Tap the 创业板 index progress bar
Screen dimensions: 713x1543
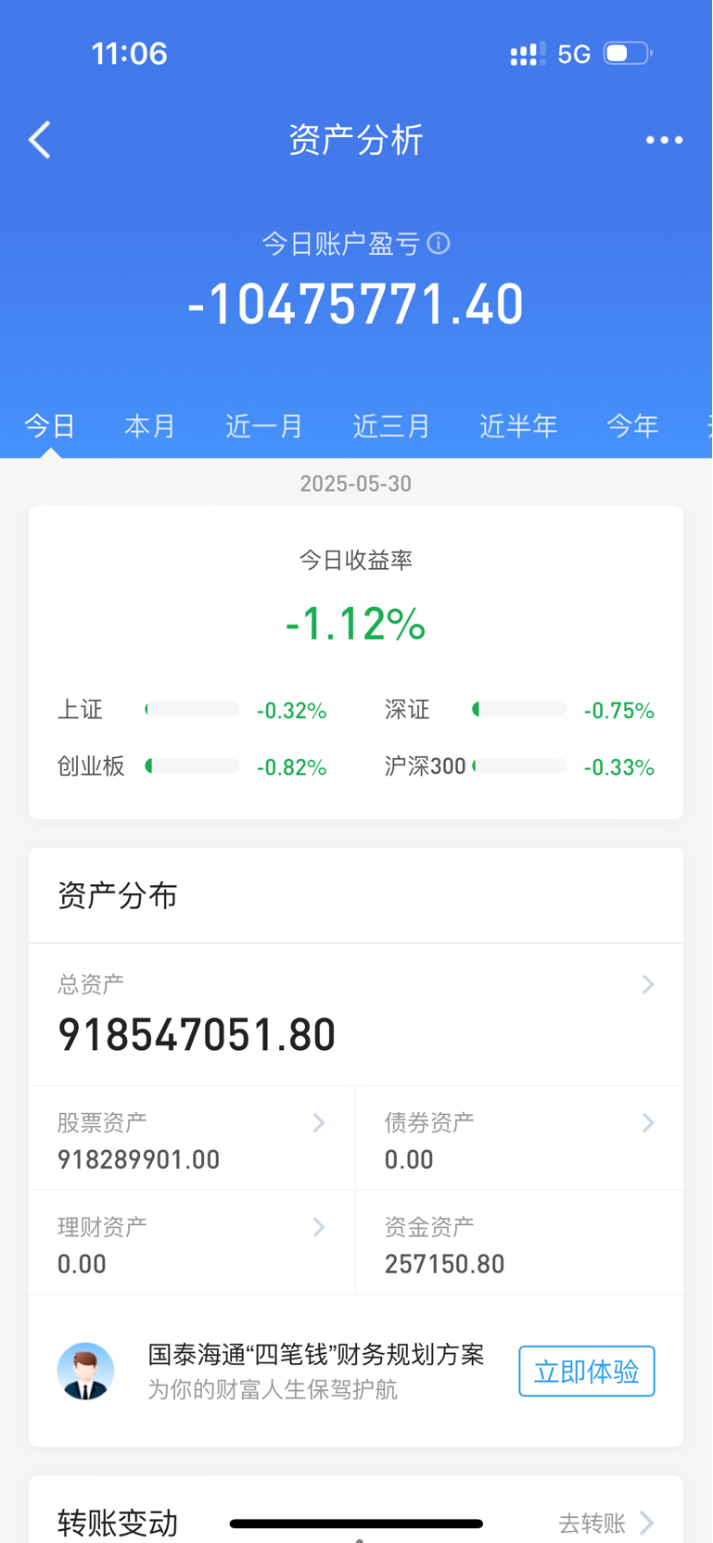[x=192, y=766]
